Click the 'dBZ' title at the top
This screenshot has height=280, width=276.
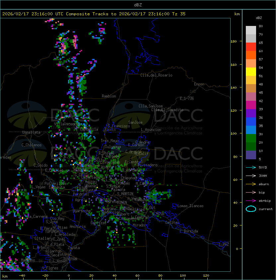coord(138,5)
